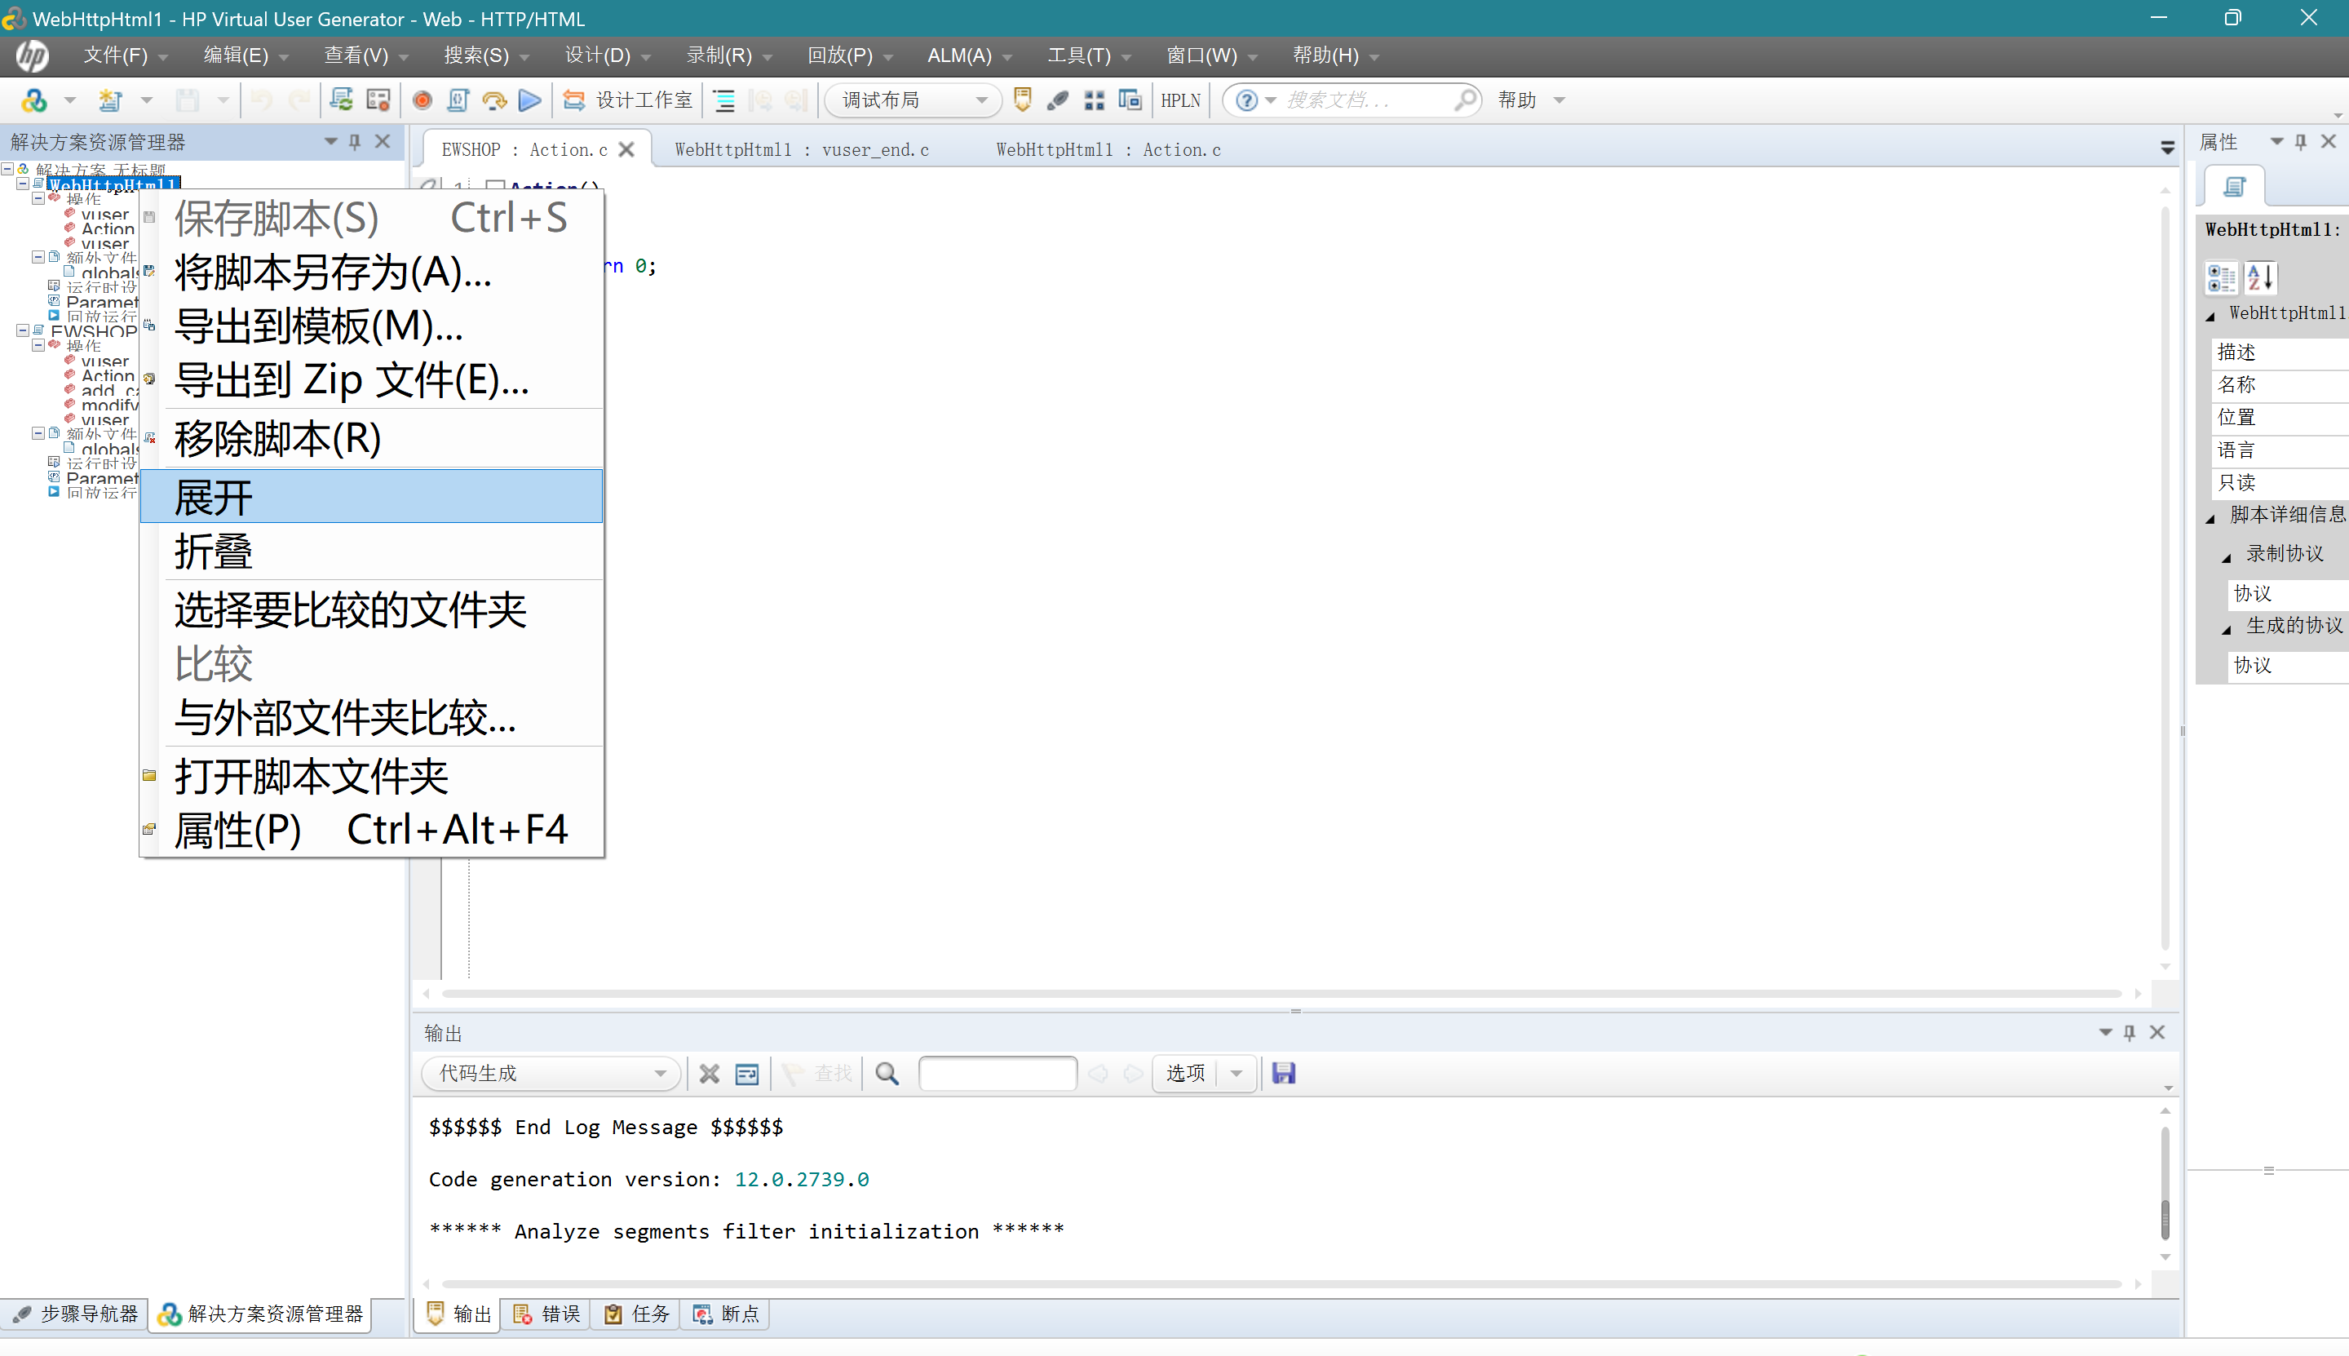The height and width of the screenshot is (1356, 2349).
Task: Open the dropdown arrow next to 选项
Action: click(1236, 1074)
